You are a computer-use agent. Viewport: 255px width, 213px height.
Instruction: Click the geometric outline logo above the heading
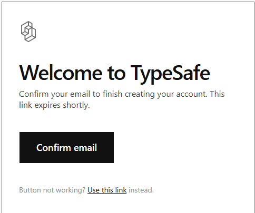pos(28,32)
